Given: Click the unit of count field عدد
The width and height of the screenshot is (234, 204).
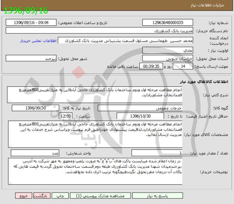Looking at the screenshot, I should (35, 153).
